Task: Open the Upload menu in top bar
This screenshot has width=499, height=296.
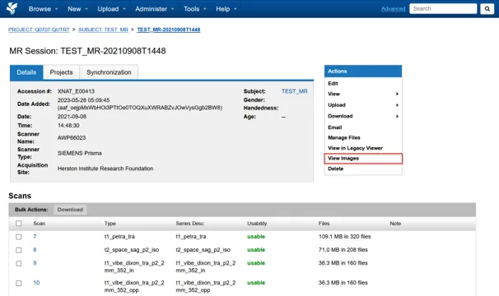Action: [111, 9]
